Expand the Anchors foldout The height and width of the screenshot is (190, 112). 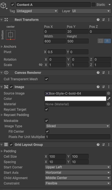(x=2, y=46)
